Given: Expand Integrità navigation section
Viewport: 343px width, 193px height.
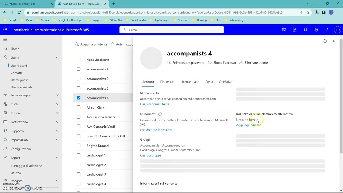Looking at the screenshot, I should coord(57,181).
